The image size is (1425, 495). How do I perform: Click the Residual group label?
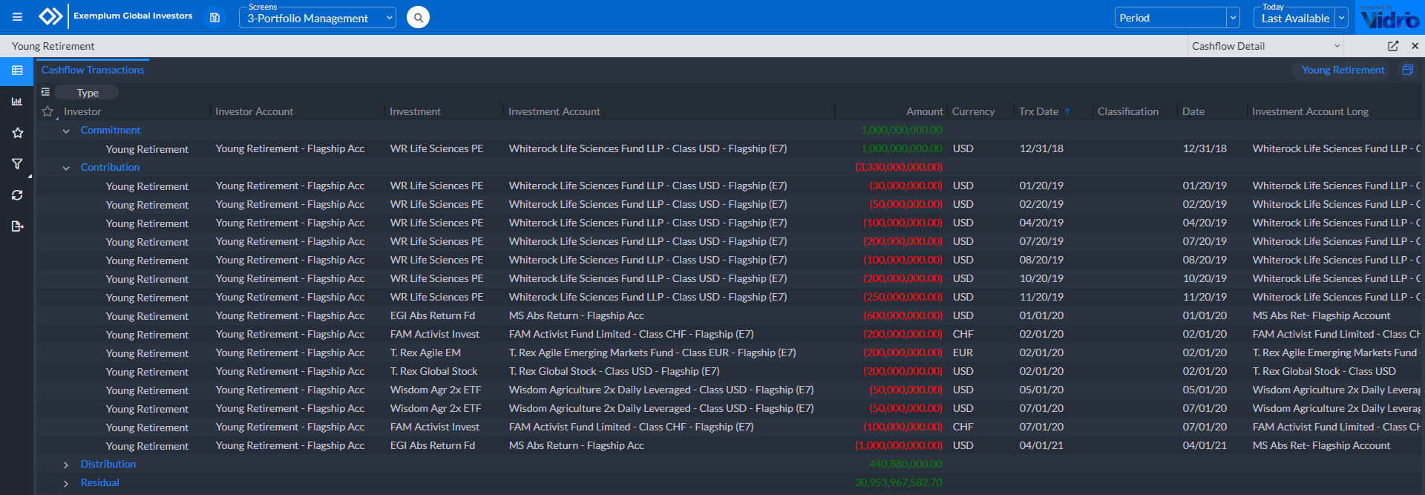(x=100, y=482)
